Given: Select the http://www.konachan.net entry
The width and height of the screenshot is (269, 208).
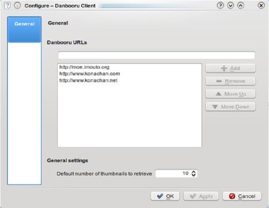Looking at the screenshot, I should (x=88, y=80).
